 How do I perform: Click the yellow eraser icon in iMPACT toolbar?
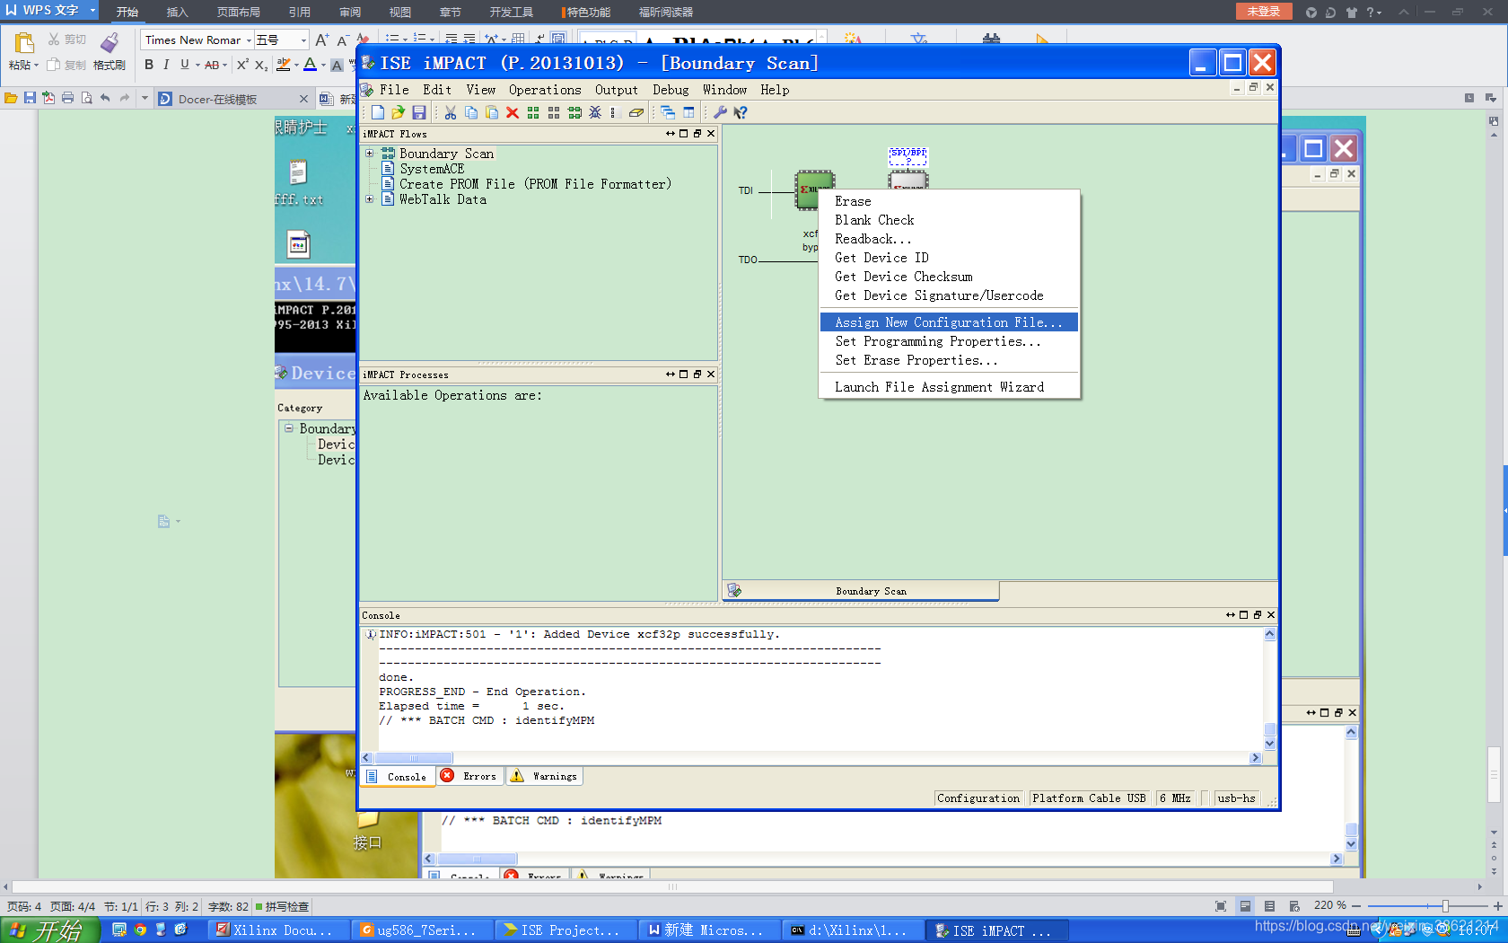[636, 112]
